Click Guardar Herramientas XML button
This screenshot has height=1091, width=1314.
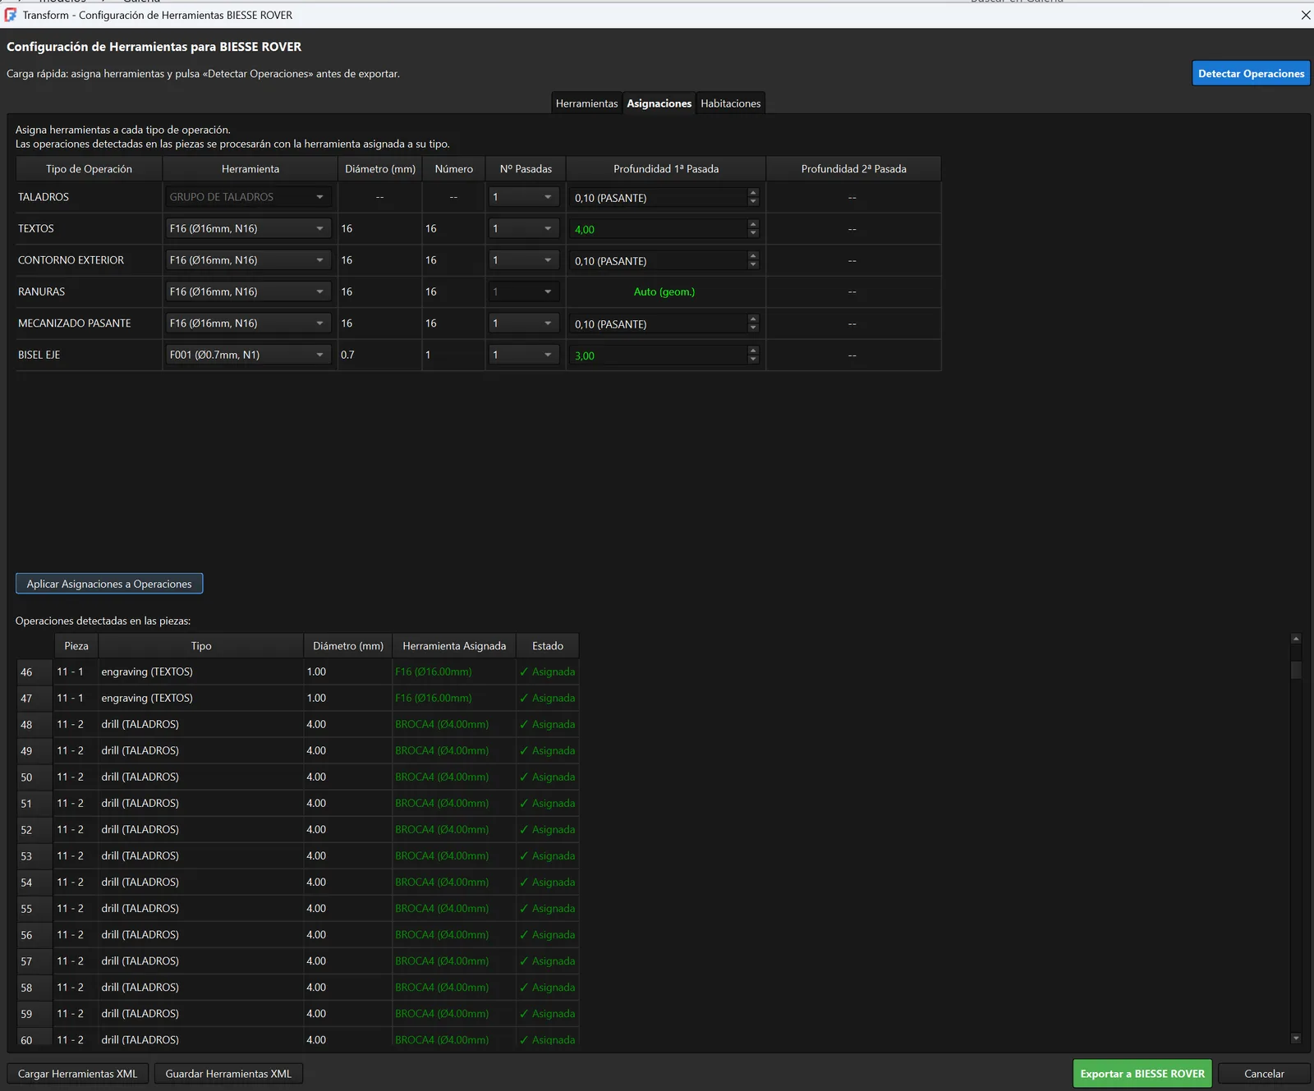coord(228,1074)
